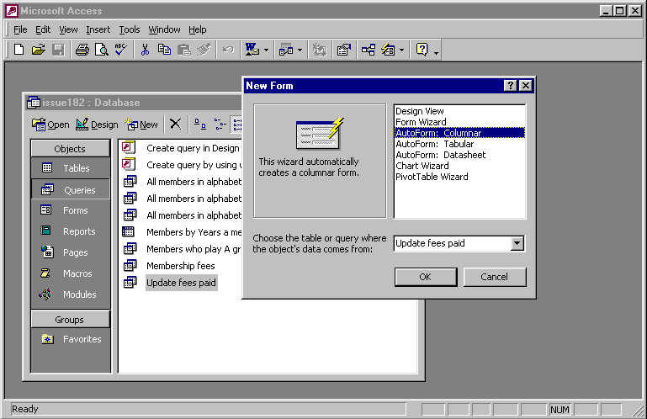
Task: Click the Microsoft Access Help question icon
Action: [422, 50]
